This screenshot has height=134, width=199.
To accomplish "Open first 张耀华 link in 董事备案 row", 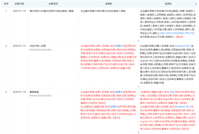I will pyautogui.click(x=118, y=92).
